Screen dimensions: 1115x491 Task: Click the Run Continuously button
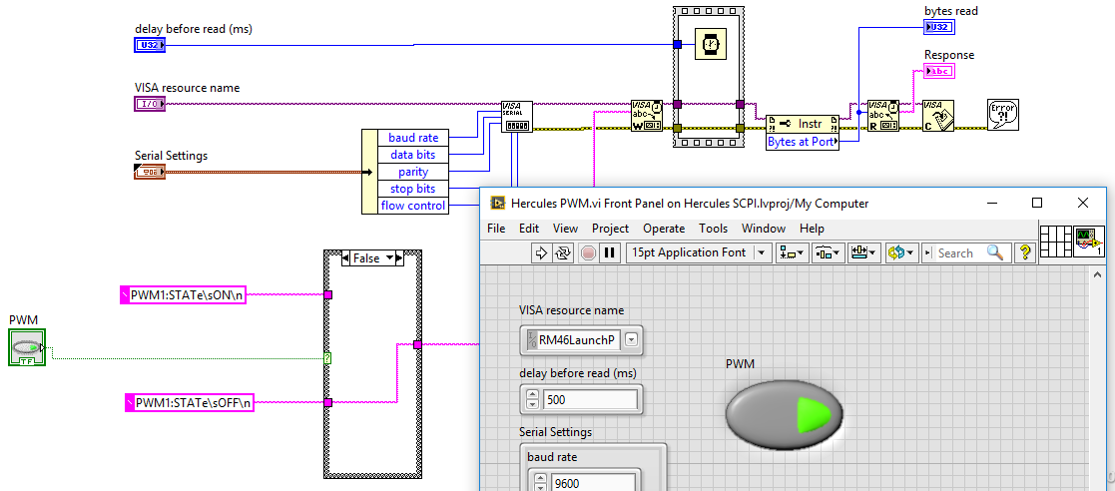click(565, 253)
